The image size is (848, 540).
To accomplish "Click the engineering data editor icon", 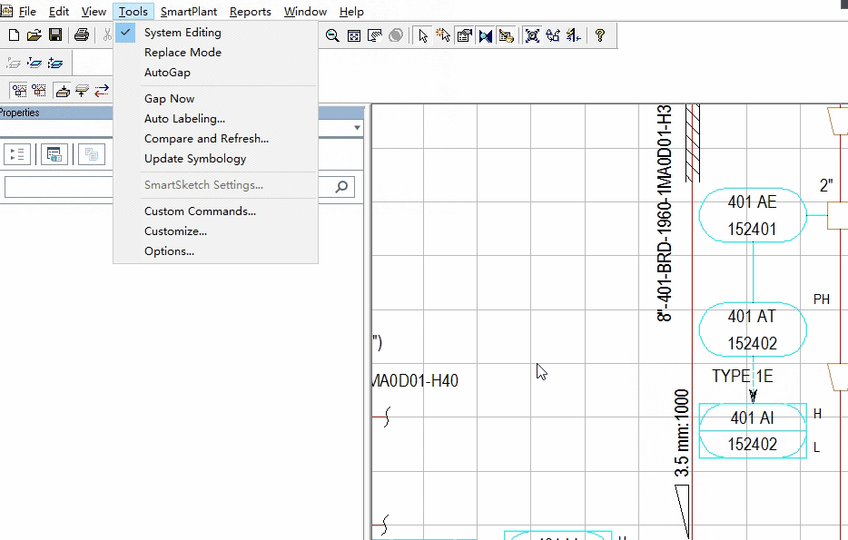I will [507, 35].
